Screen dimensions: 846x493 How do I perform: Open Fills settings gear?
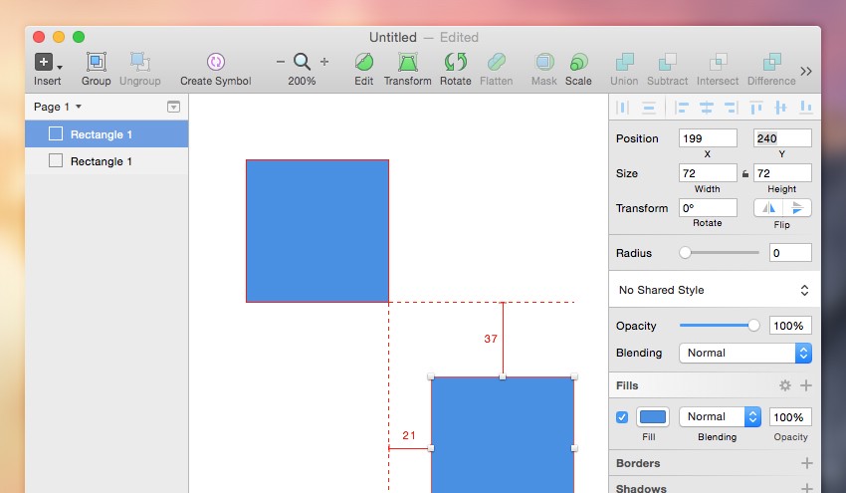pyautogui.click(x=785, y=385)
